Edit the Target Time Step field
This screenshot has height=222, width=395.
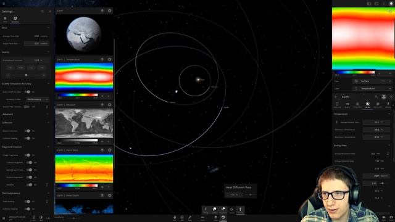(x=36, y=43)
